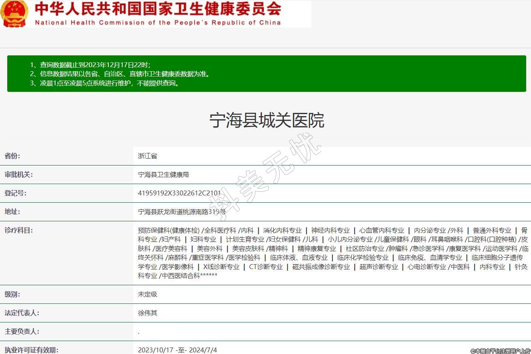Click the 主要负责人 row label
The image size is (531, 354).
pyautogui.click(x=22, y=331)
